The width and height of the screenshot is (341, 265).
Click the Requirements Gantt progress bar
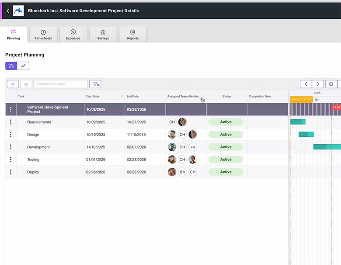298,122
